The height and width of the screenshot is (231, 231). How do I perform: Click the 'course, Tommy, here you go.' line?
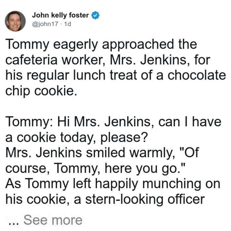point(95,169)
